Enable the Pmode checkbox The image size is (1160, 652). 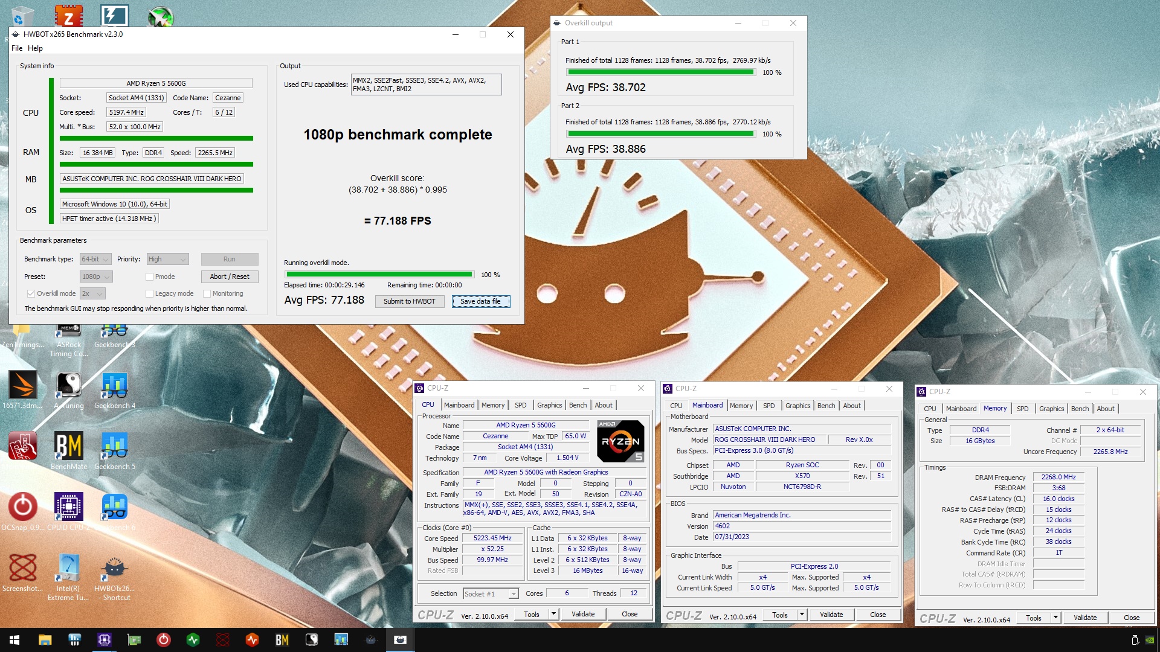[x=149, y=276]
